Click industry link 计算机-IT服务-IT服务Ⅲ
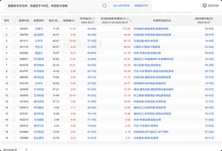This screenshot has width=222, height=151. coord(147,47)
